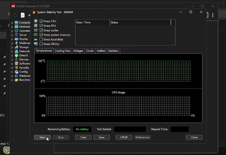Expand the Network tree node
Image resolution: width=226 pixels, height=155 pixels.
12,52
